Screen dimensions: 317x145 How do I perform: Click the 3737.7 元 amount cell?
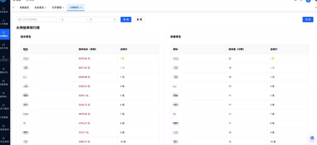coord(83,133)
